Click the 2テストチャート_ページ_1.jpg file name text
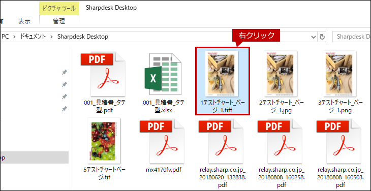 (282, 106)
